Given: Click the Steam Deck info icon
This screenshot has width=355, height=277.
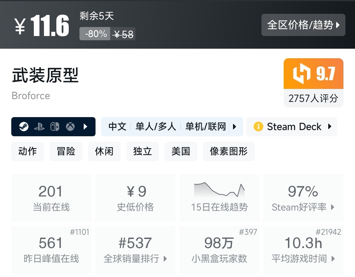Looking at the screenshot, I should point(258,127).
